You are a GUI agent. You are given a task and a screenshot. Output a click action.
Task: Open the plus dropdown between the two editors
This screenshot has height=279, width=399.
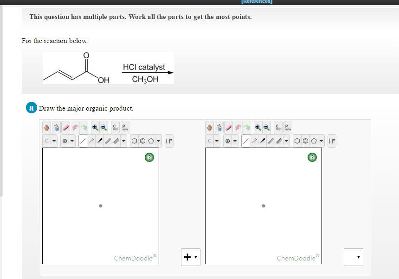pos(195,257)
